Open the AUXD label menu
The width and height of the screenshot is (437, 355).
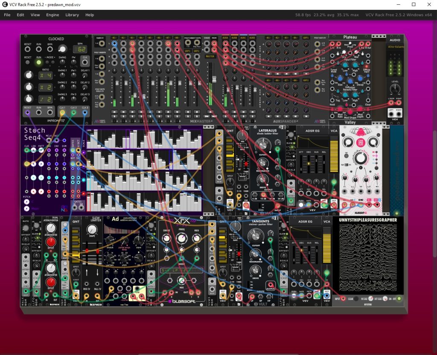[x=252, y=38]
